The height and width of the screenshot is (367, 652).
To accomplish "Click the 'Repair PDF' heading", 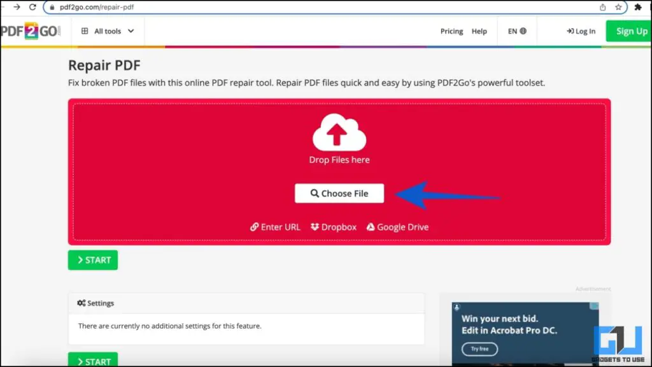I will 104,65.
